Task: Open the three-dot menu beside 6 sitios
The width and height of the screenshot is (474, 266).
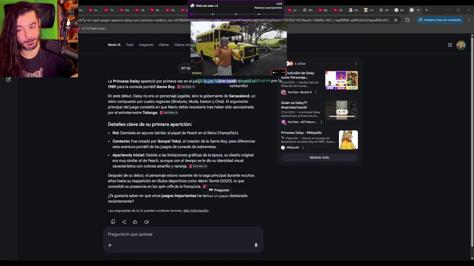Action: pyautogui.click(x=356, y=64)
